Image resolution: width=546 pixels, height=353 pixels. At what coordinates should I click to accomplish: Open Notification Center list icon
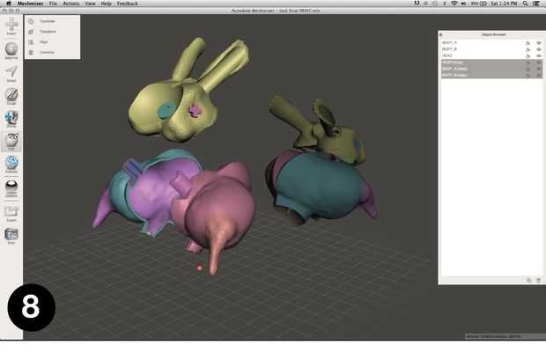(x=536, y=4)
